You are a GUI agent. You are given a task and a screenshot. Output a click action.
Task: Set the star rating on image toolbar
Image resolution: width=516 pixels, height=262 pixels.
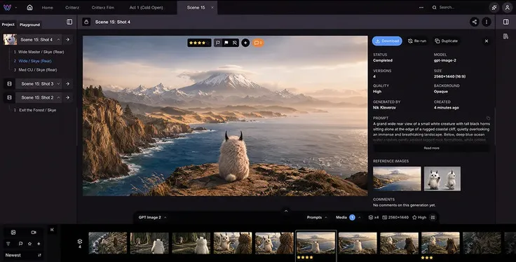click(199, 43)
